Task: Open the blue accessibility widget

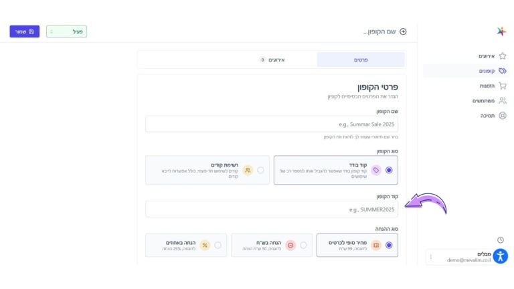Action: pyautogui.click(x=501, y=256)
